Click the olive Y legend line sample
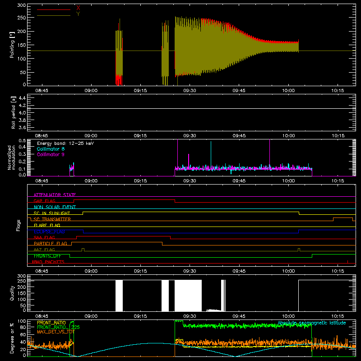 click(x=54, y=16)
